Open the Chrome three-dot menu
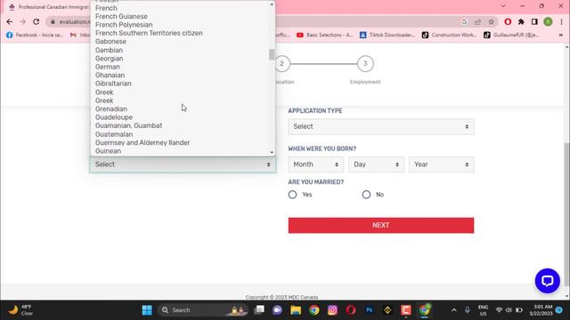 coord(561,21)
